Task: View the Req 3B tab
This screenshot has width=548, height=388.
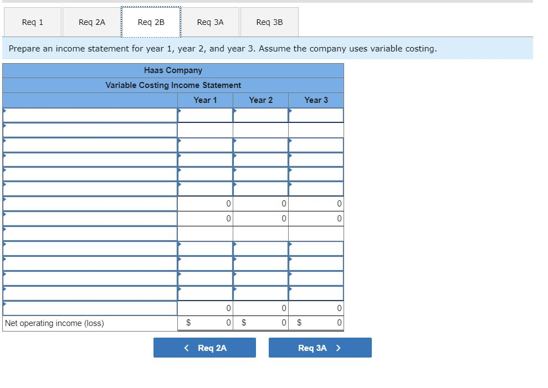Action: [268, 22]
